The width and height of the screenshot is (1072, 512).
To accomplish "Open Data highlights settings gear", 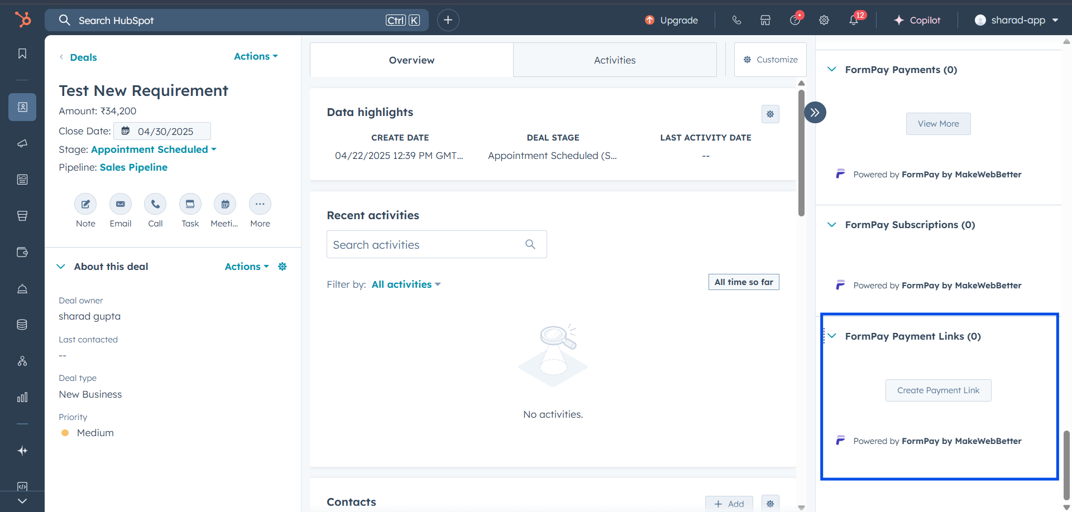I will point(770,114).
